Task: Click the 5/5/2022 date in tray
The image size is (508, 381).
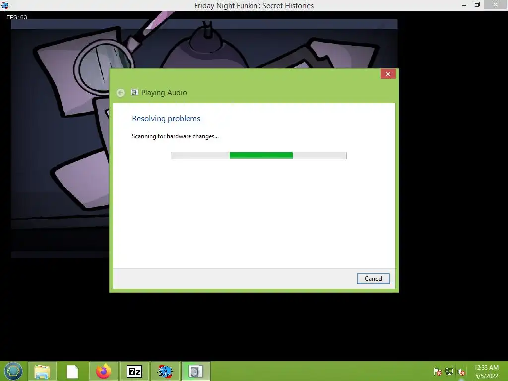Action: (x=486, y=376)
